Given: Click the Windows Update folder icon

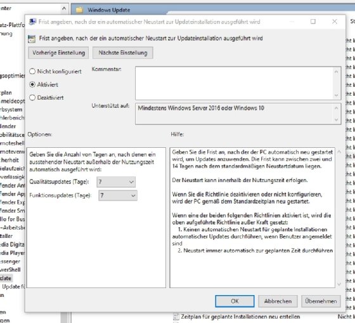Looking at the screenshot, I should [x=79, y=10].
